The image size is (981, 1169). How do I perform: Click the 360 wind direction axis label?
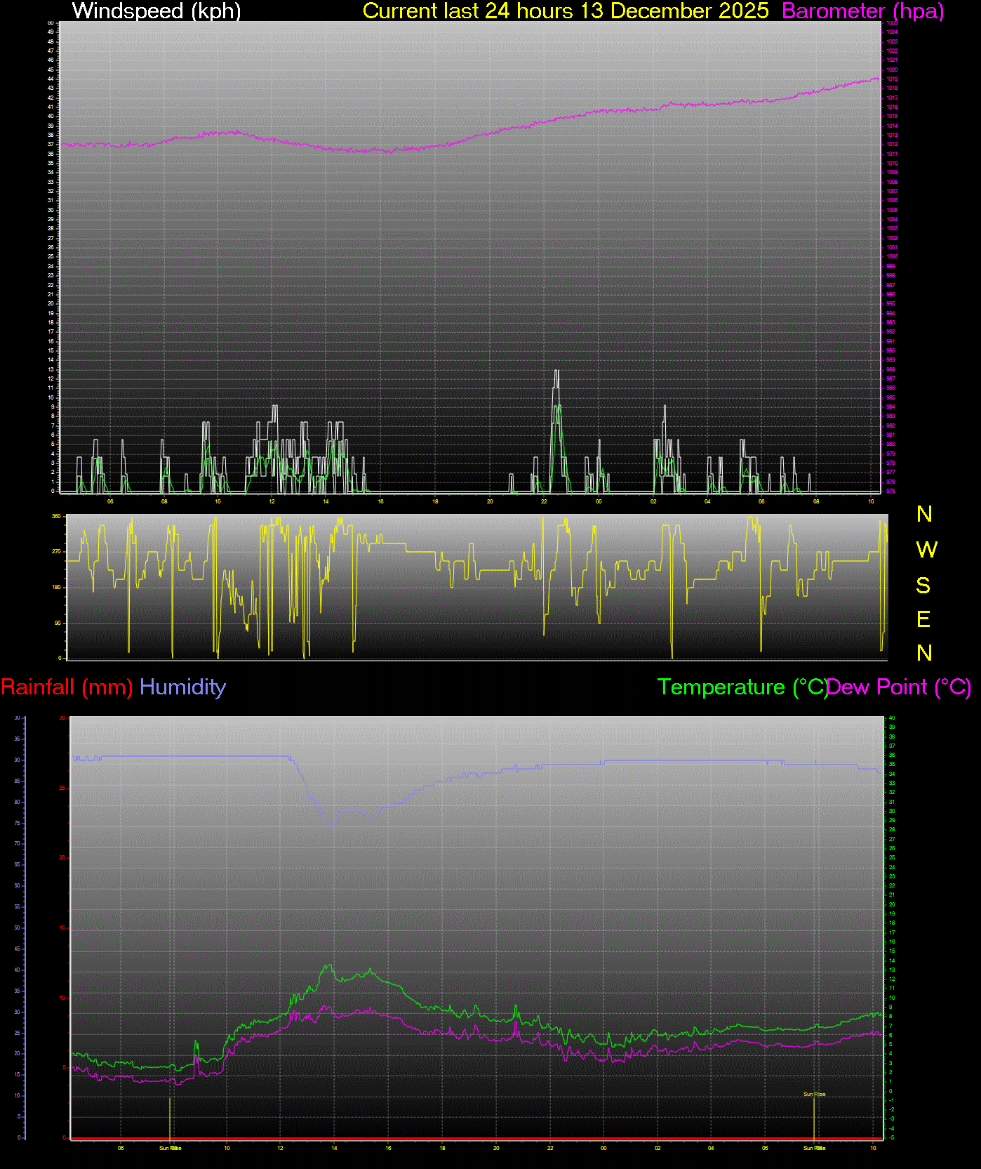click(x=56, y=517)
